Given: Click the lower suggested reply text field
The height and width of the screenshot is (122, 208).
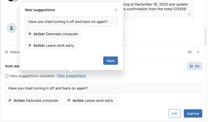Looking at the screenshot, I should pos(102,88).
